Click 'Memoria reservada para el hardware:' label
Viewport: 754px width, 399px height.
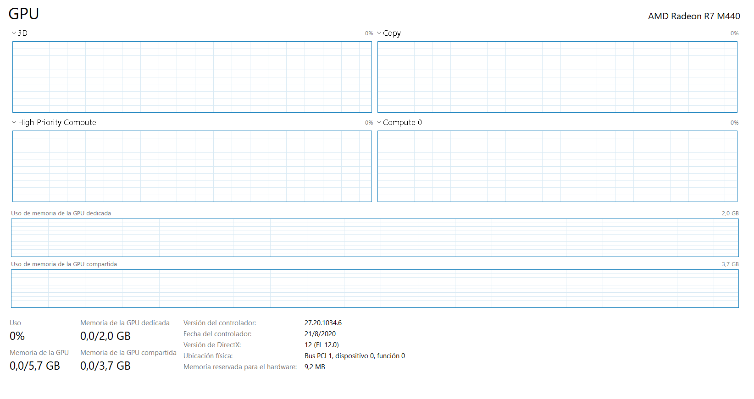[x=240, y=367]
